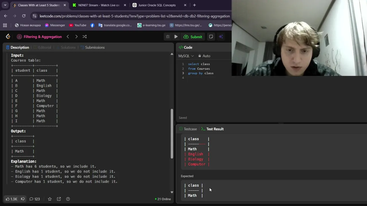The image size is (367, 206).
Task: Open the Submissions tab
Action: pyautogui.click(x=93, y=47)
